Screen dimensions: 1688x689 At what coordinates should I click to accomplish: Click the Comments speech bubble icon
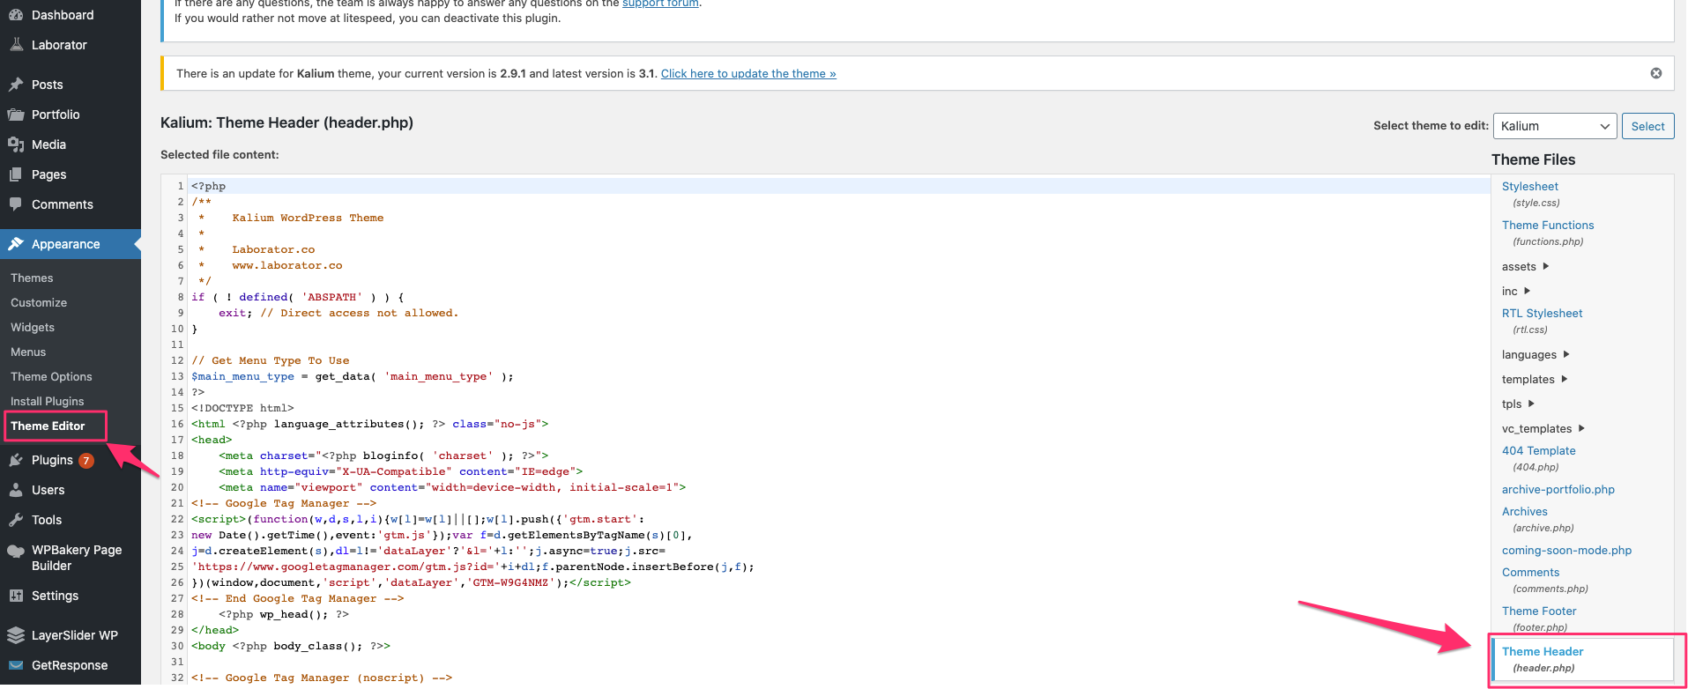(16, 204)
